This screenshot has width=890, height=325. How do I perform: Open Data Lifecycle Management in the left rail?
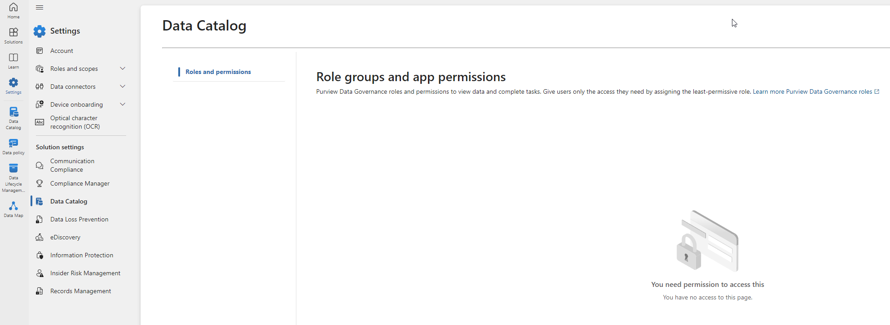pyautogui.click(x=13, y=178)
